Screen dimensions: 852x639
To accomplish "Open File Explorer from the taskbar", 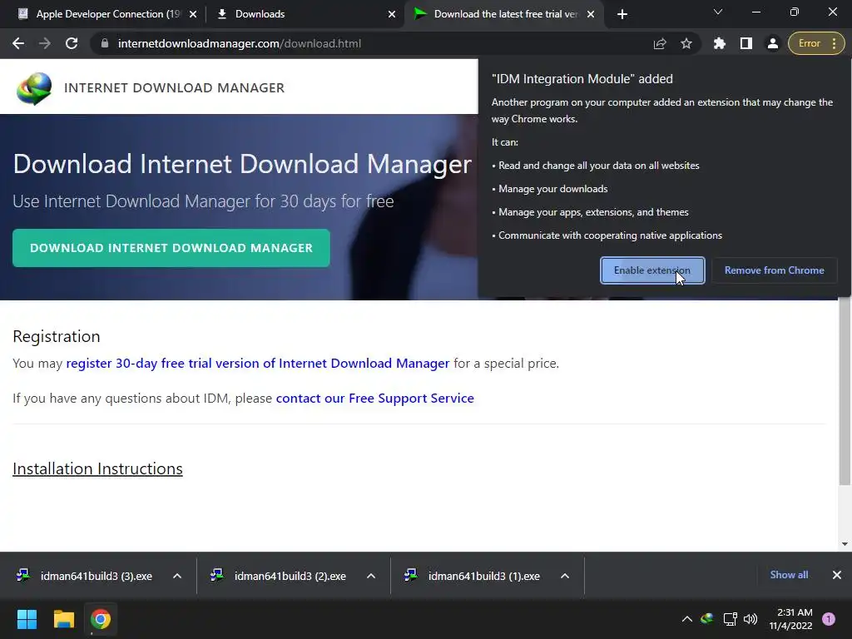I will coord(63,619).
